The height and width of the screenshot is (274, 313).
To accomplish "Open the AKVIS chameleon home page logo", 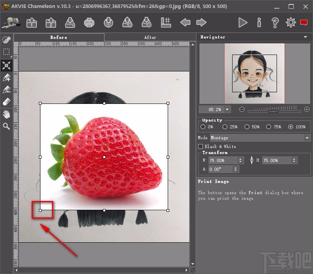I will (11, 22).
